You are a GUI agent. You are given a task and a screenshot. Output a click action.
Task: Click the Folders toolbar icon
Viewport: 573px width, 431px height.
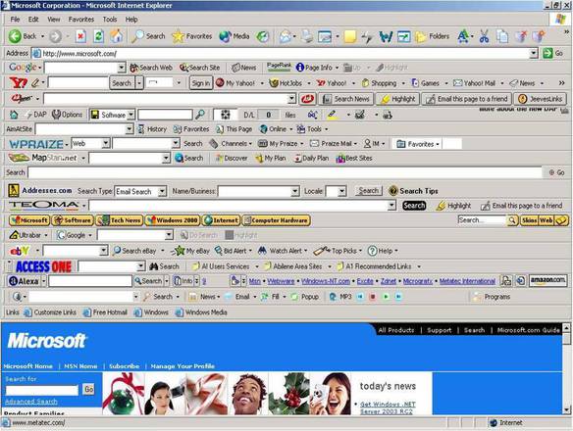coord(421,36)
